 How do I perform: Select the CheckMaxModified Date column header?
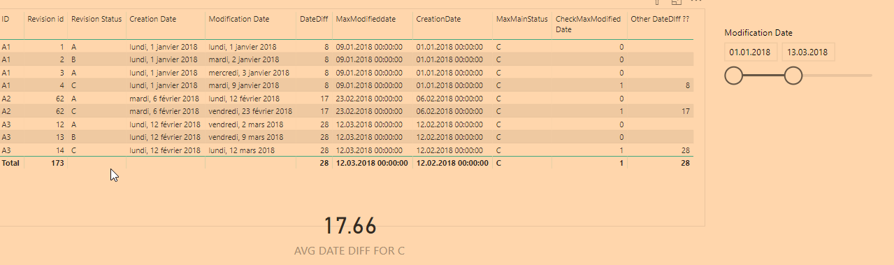tap(588, 24)
